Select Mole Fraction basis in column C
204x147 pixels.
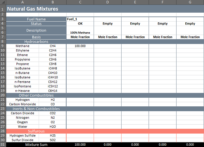tap(80, 37)
